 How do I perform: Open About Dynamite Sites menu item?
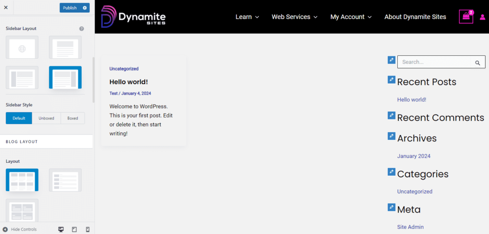(415, 17)
